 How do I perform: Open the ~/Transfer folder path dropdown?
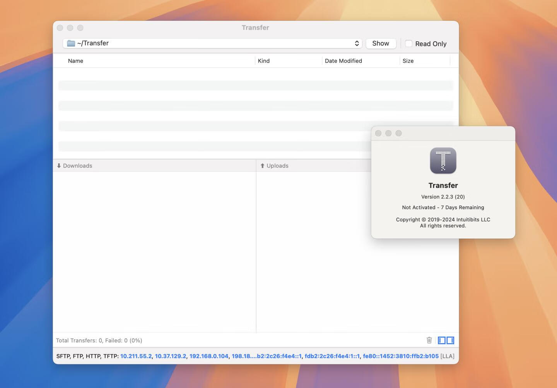[212, 43]
